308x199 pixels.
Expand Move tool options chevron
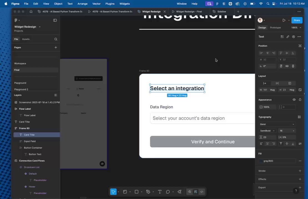(118, 192)
